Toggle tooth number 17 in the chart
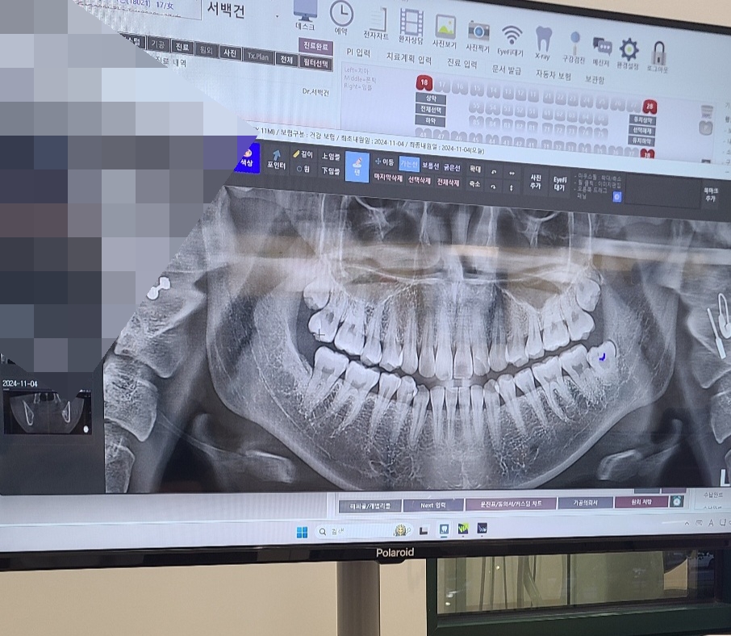Viewport: 731px width, 636px height. pyautogui.click(x=442, y=86)
